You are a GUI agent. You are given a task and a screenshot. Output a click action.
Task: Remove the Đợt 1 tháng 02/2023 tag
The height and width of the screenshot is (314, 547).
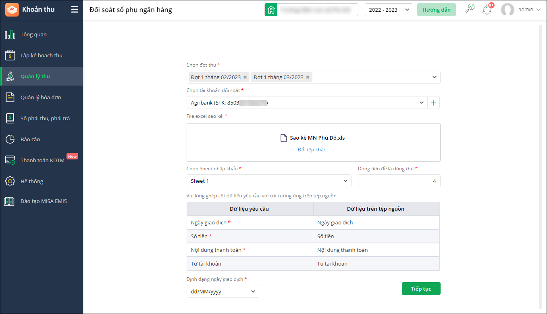click(245, 77)
